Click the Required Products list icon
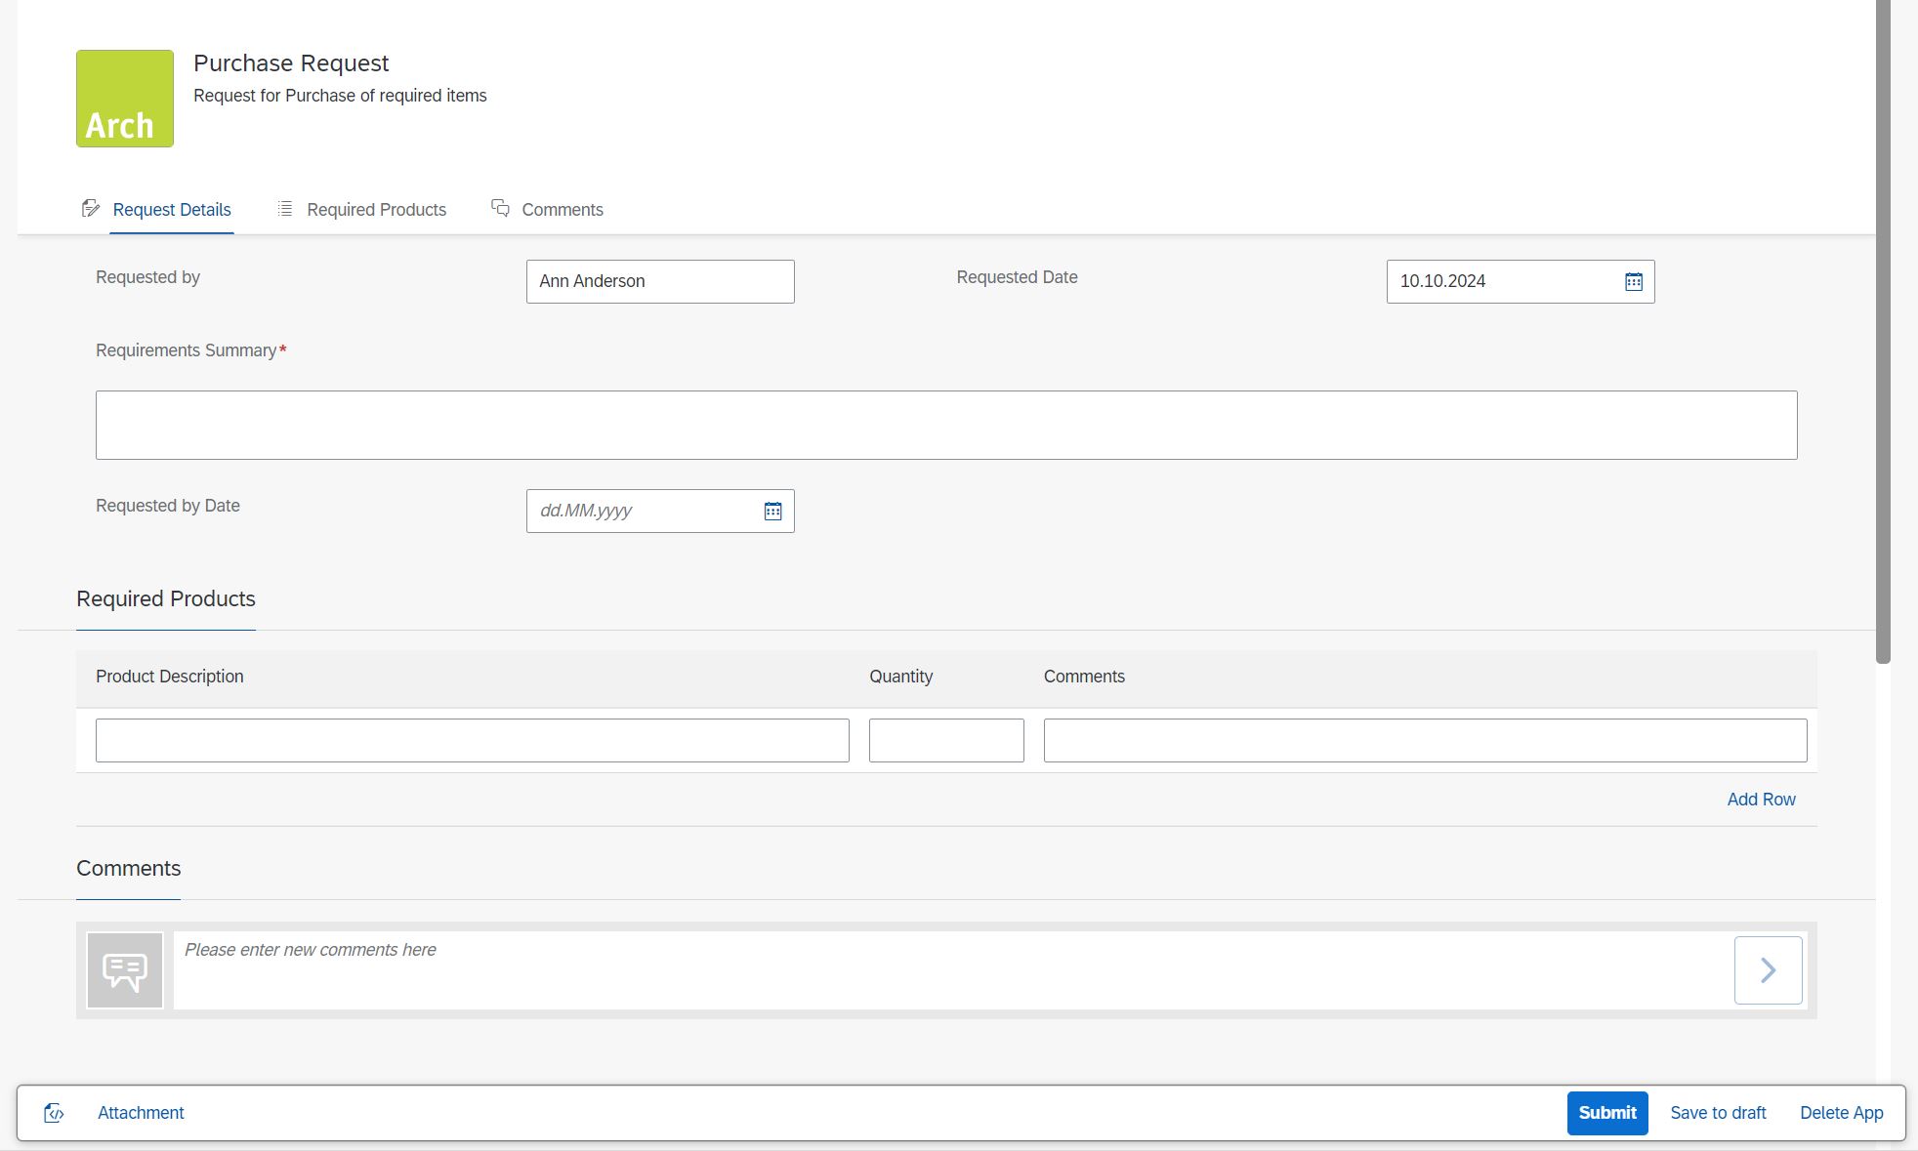 click(x=284, y=208)
